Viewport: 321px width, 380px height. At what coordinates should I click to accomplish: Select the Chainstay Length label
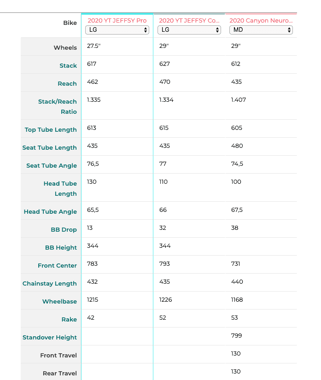coord(50,284)
